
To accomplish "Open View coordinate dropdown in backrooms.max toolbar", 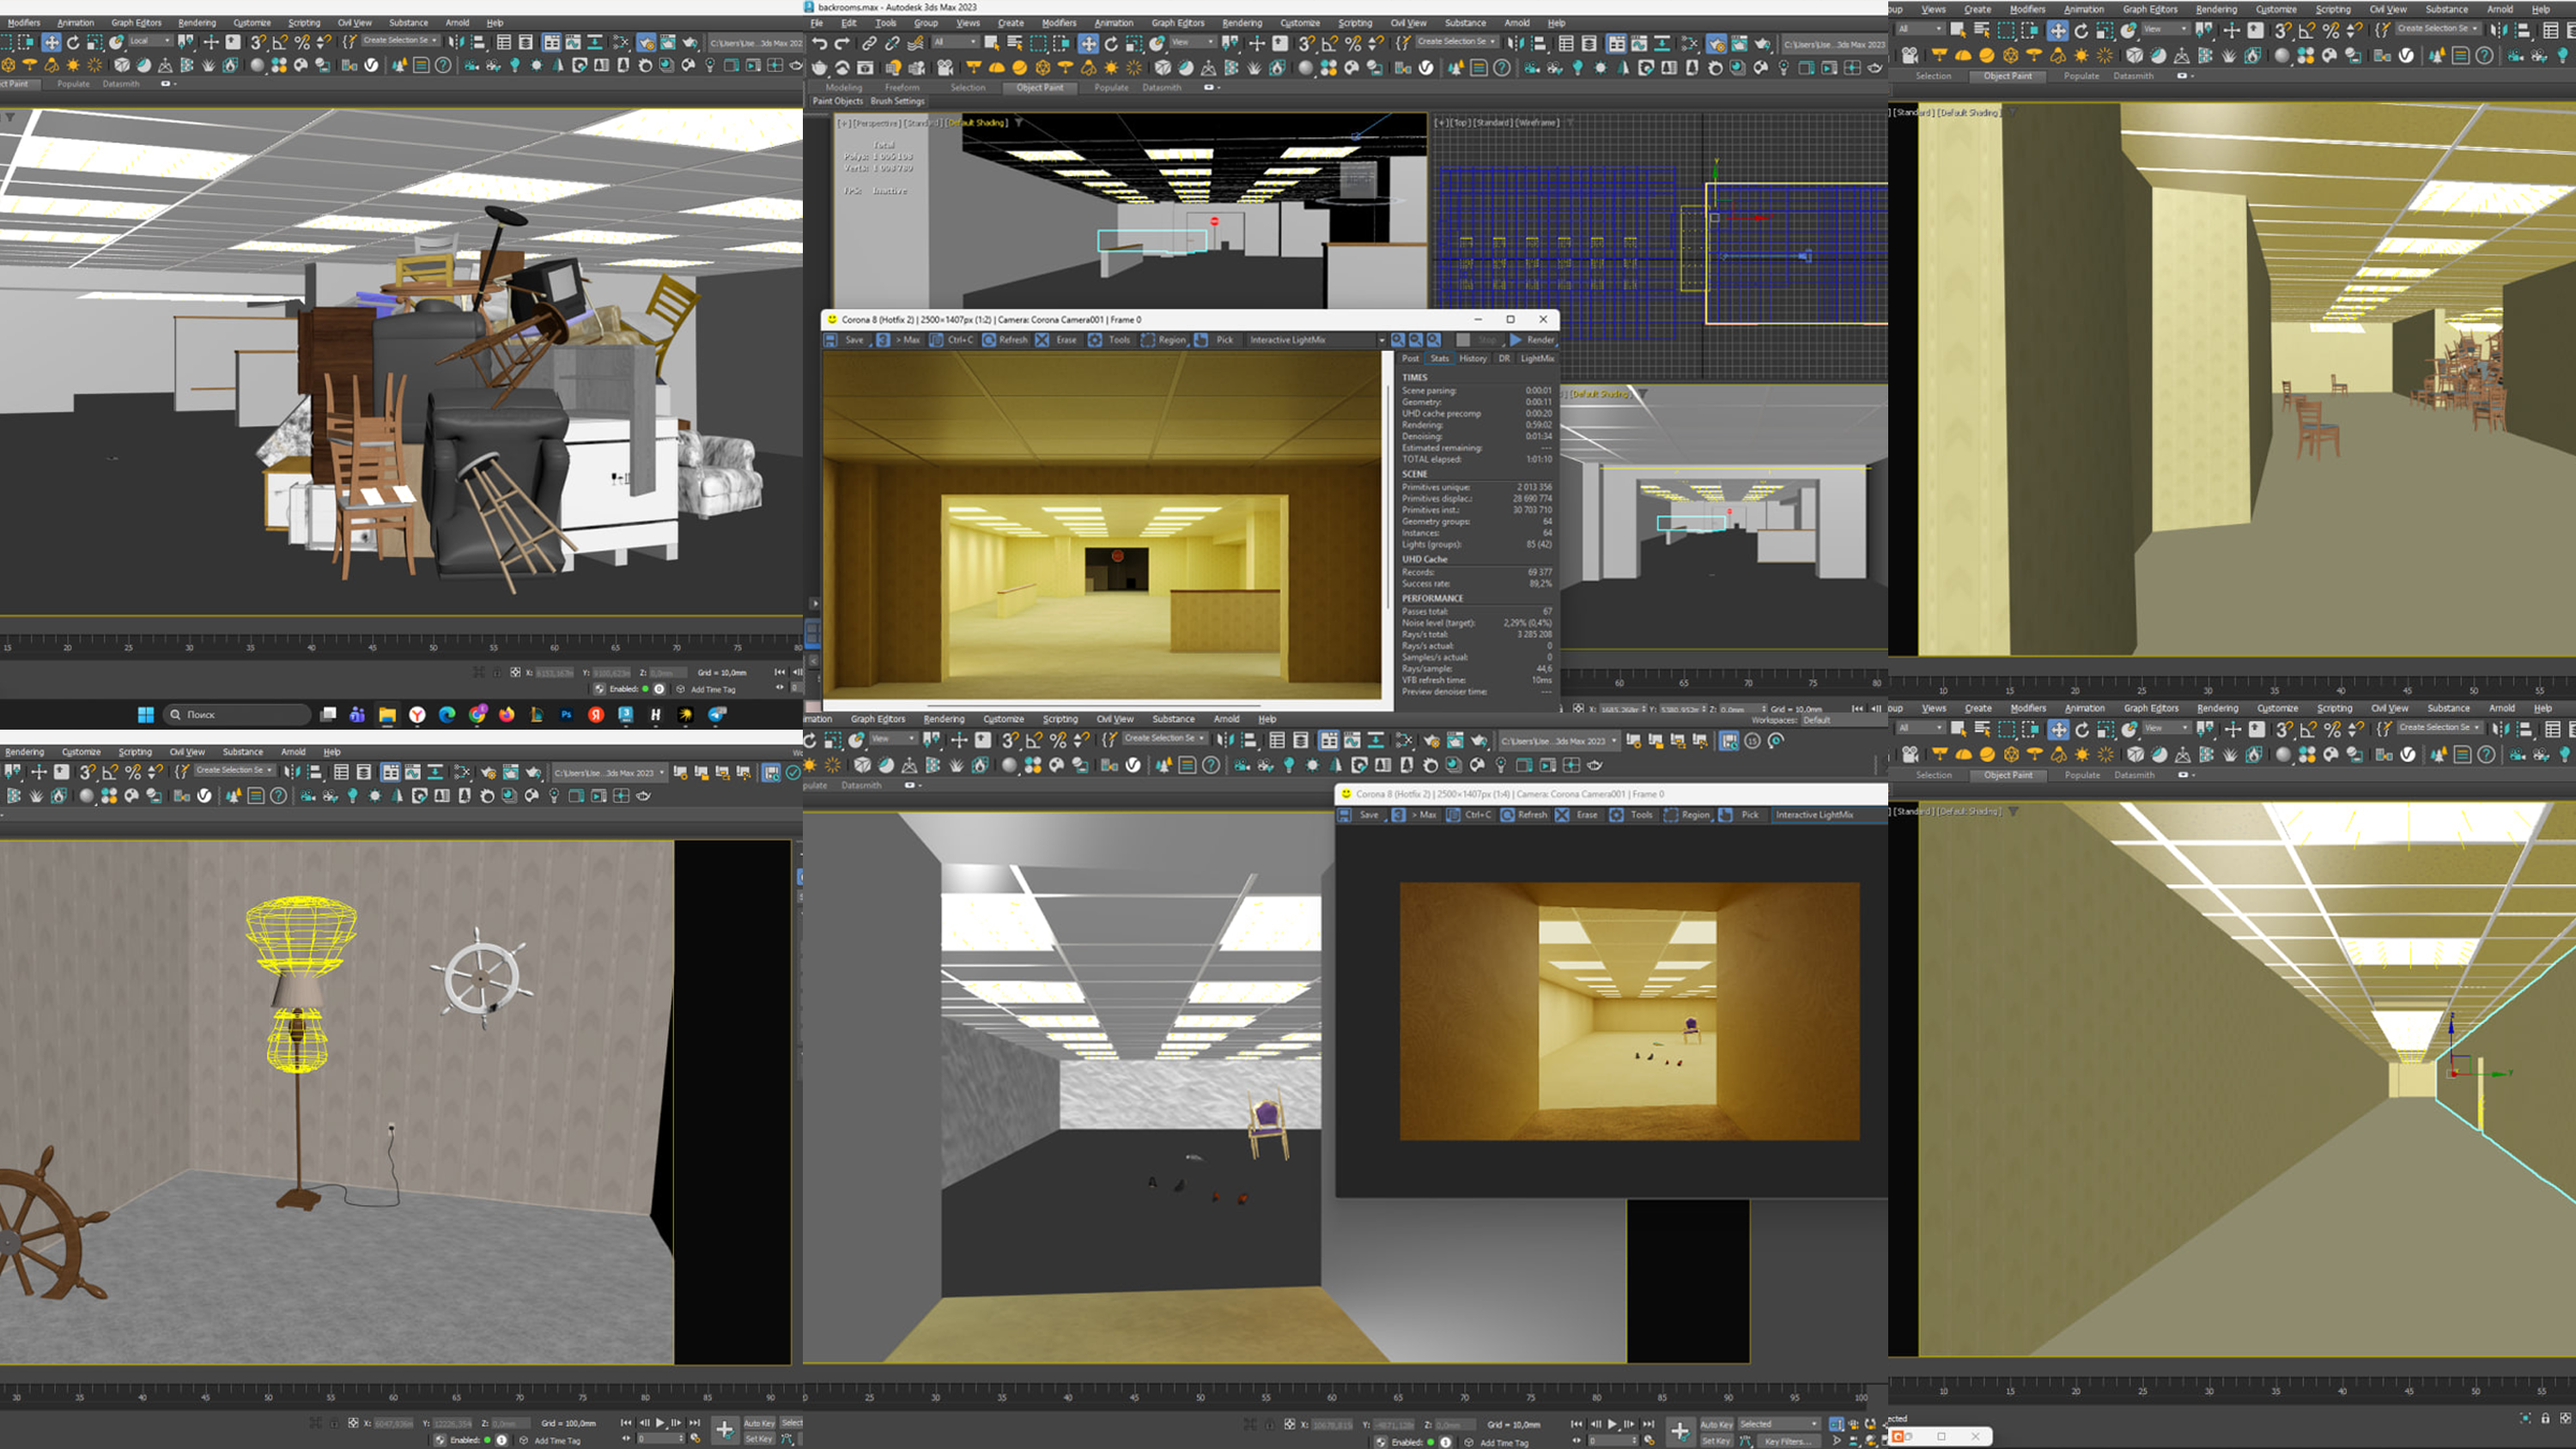I will (1193, 42).
